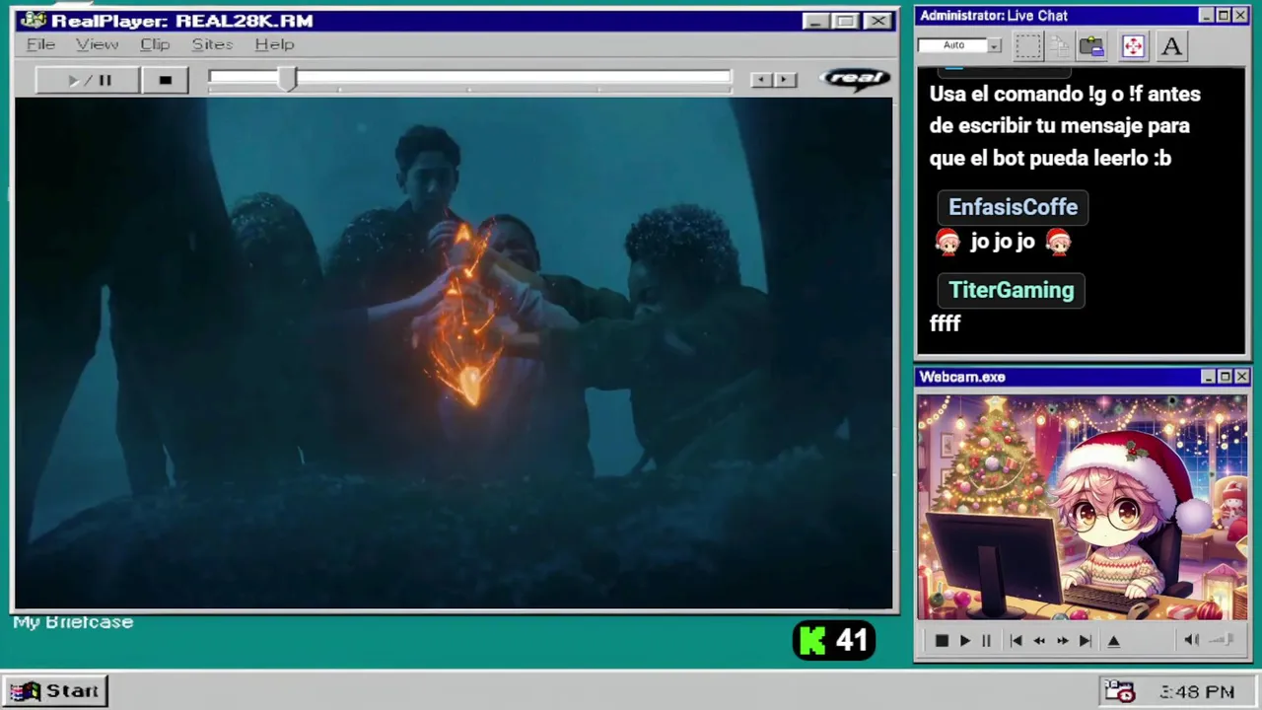Open the Sites menu in RealPlayer
The height and width of the screenshot is (710, 1262).
coord(212,44)
